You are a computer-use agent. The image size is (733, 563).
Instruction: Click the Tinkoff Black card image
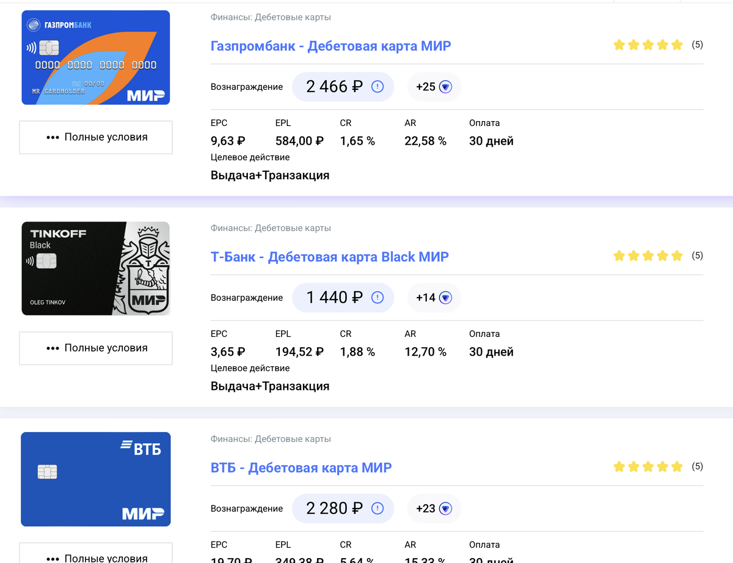pyautogui.click(x=96, y=268)
